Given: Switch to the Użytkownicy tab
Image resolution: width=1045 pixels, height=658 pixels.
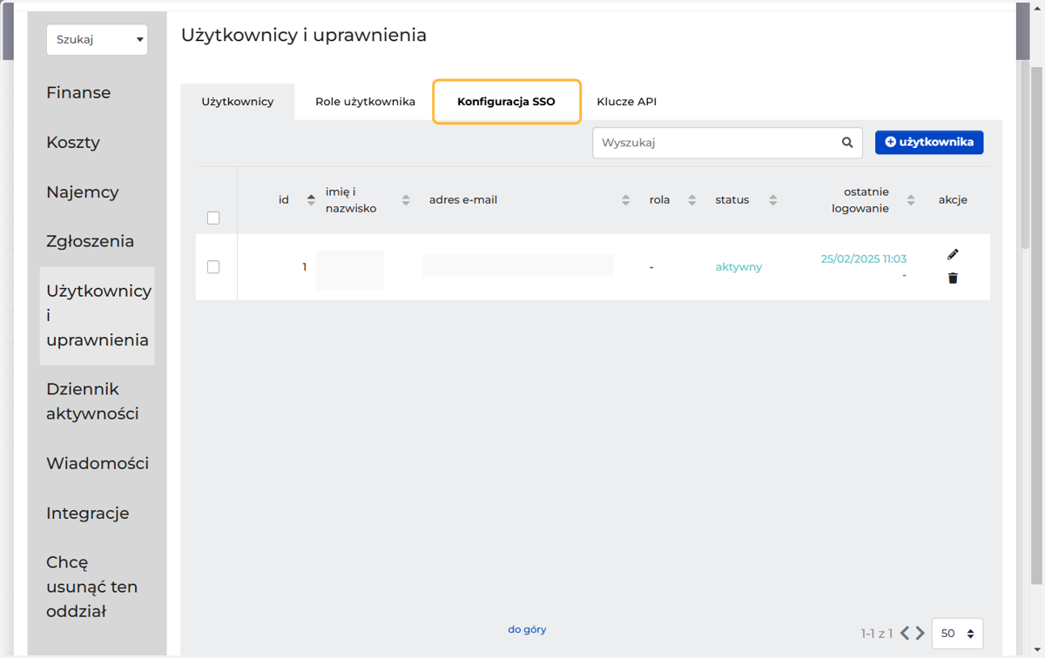Looking at the screenshot, I should pos(238,102).
